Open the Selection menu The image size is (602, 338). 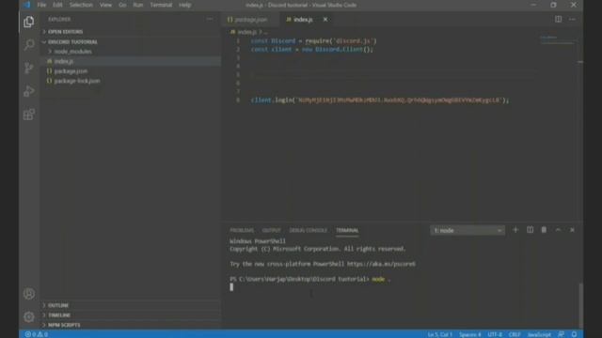tap(81, 5)
